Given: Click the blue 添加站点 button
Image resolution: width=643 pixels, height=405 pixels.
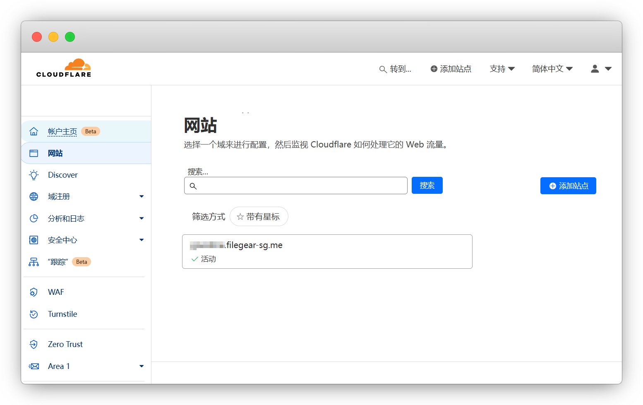Looking at the screenshot, I should pos(568,186).
